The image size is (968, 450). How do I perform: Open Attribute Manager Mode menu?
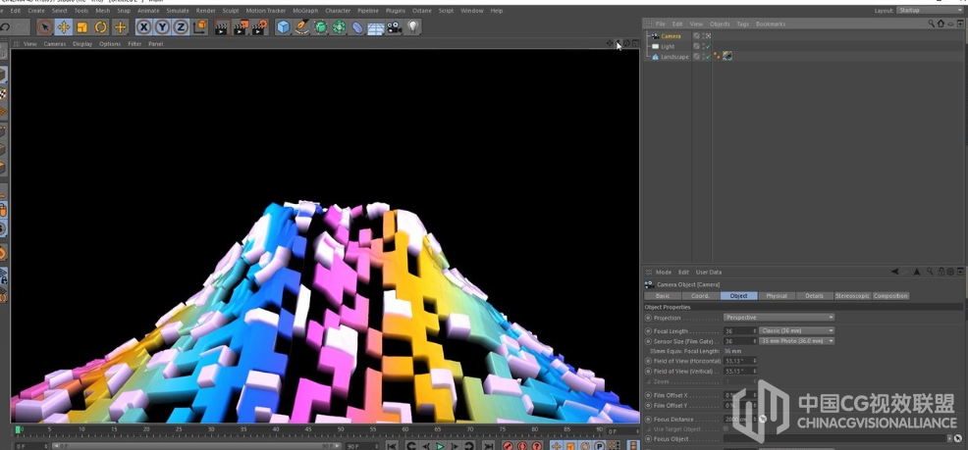pos(664,272)
